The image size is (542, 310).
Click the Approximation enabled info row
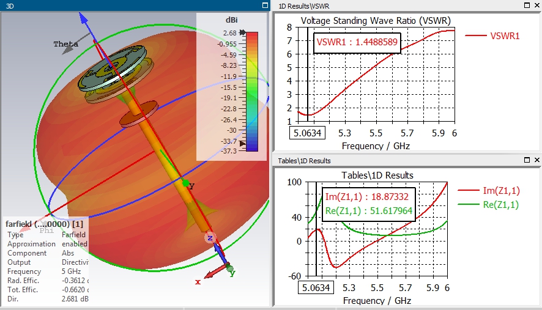pyautogui.click(x=47, y=244)
